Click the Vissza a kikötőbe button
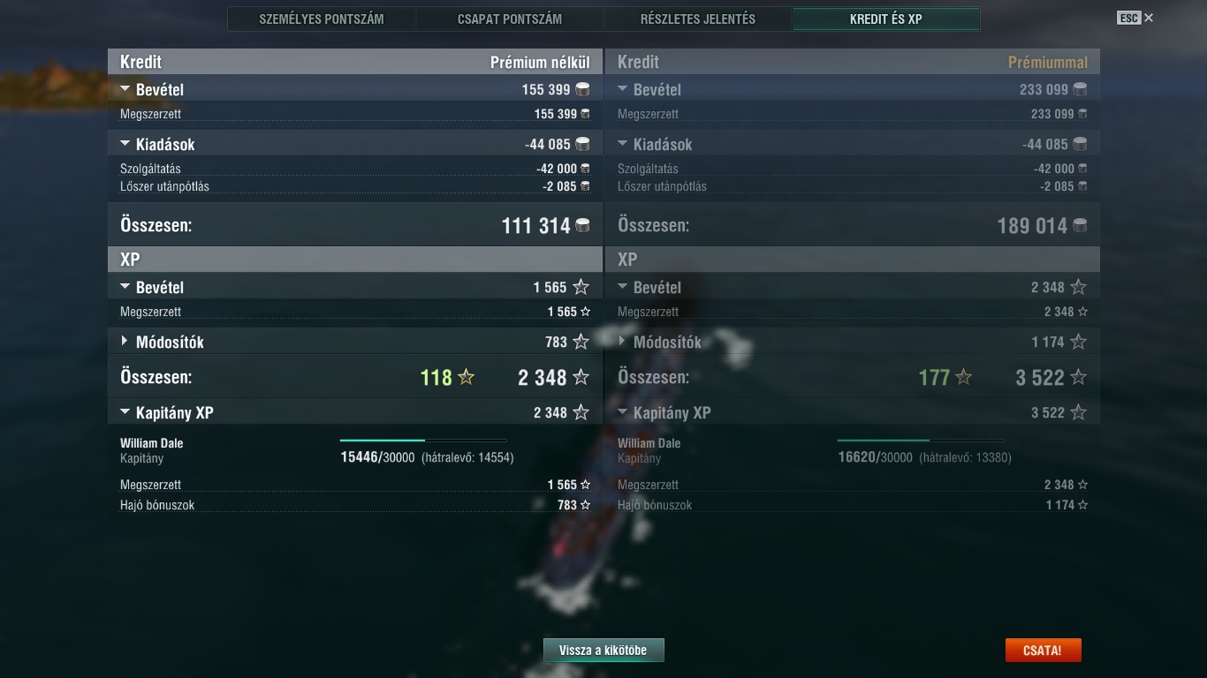This screenshot has width=1207, height=678. pos(603,651)
